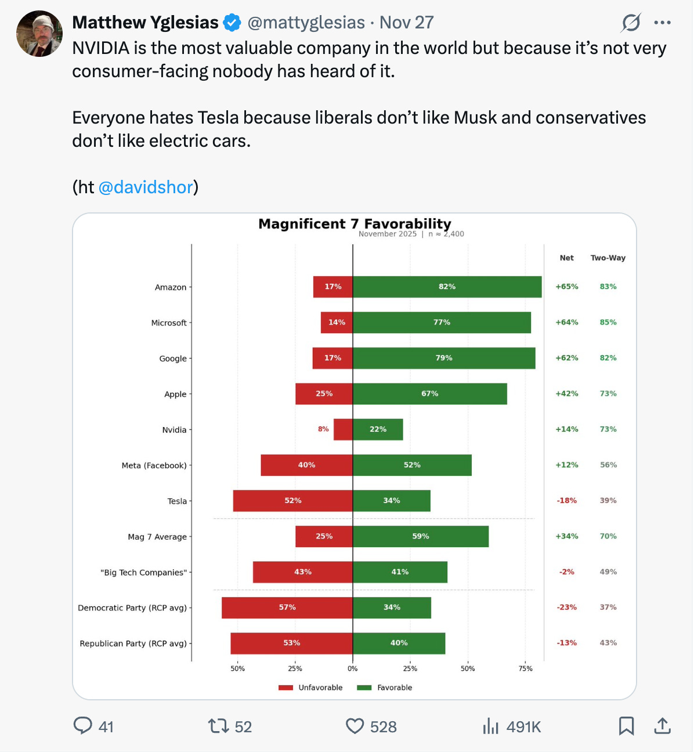Open the @mattyglesias handle link
The height and width of the screenshot is (752, 694).
pyautogui.click(x=306, y=23)
